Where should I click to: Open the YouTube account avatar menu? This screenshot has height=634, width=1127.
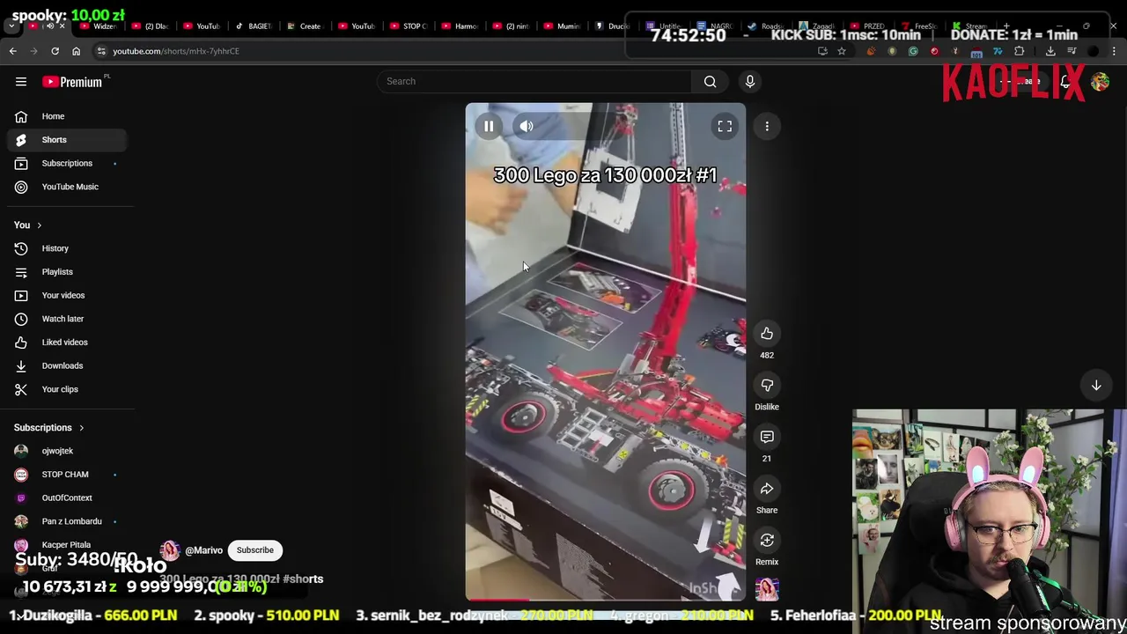click(x=1100, y=82)
